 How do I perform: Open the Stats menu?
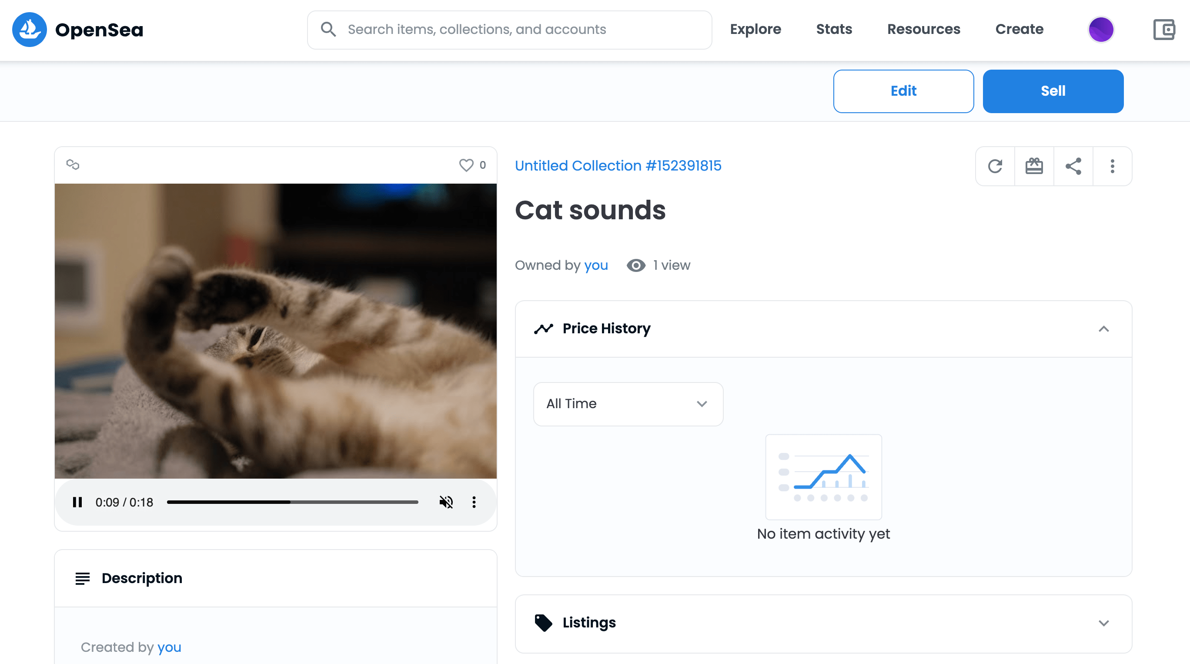[x=834, y=29]
